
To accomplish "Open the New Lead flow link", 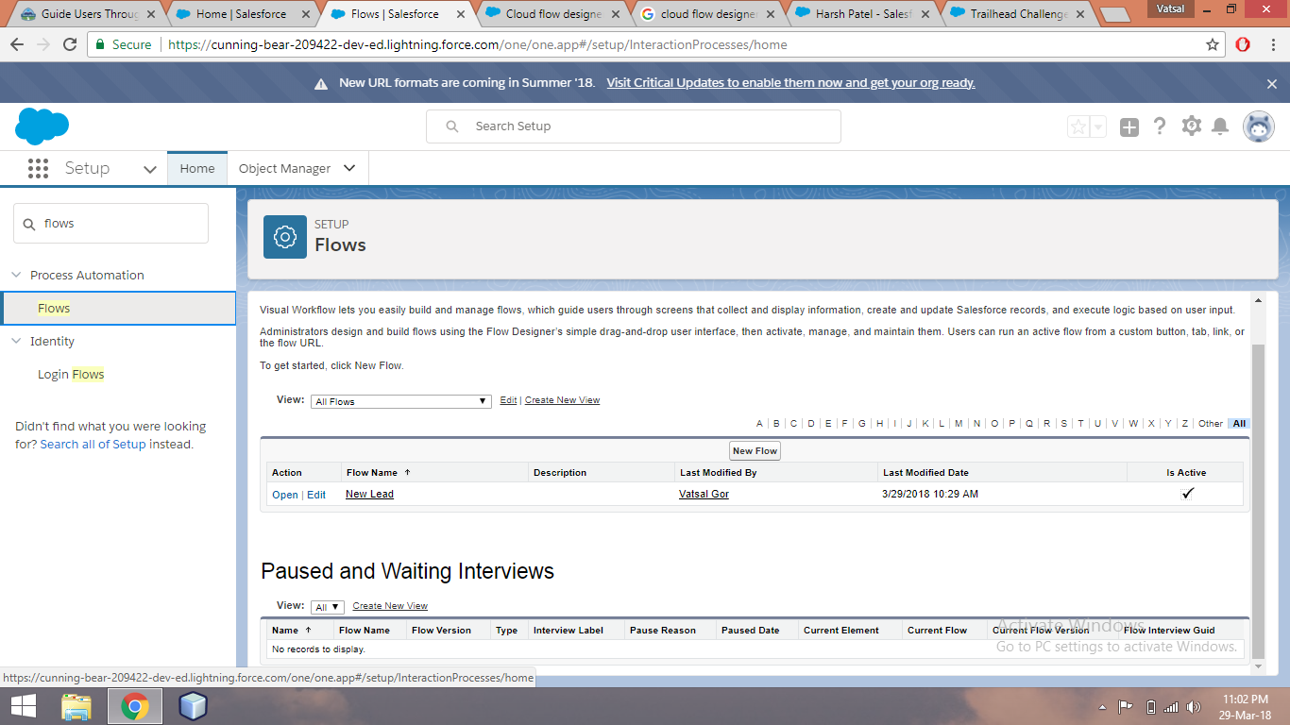I will coord(369,494).
